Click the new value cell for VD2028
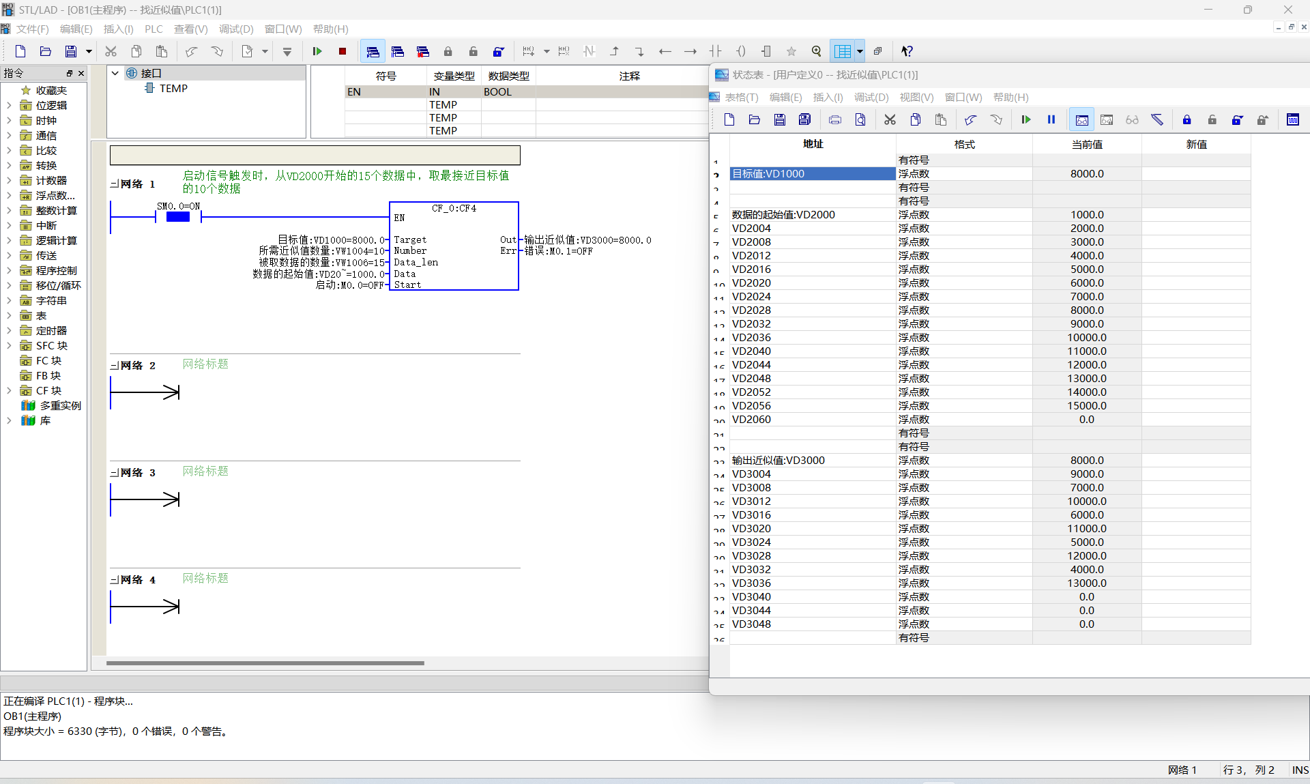The image size is (1310, 784). 1196,310
